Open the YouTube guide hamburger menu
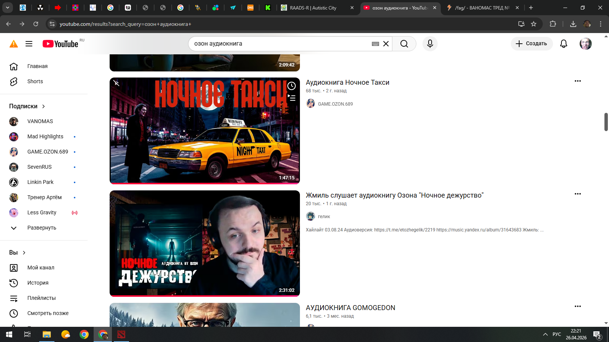This screenshot has width=609, height=342. [29, 44]
